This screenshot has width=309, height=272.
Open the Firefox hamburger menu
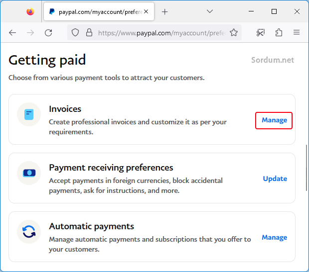297,32
